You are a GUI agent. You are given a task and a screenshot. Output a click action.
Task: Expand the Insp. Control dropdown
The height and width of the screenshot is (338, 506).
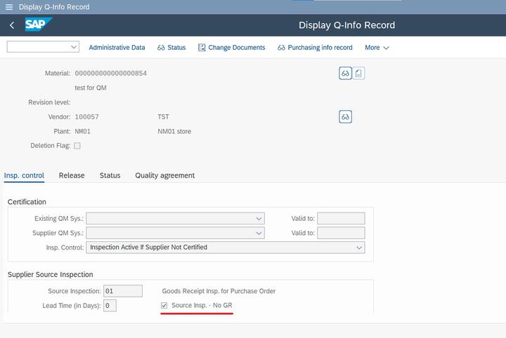359,248
